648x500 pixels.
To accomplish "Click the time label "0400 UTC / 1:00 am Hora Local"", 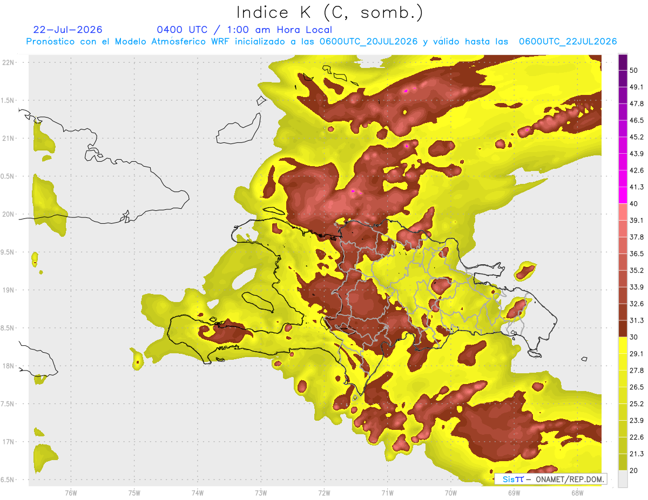I will [x=245, y=30].
